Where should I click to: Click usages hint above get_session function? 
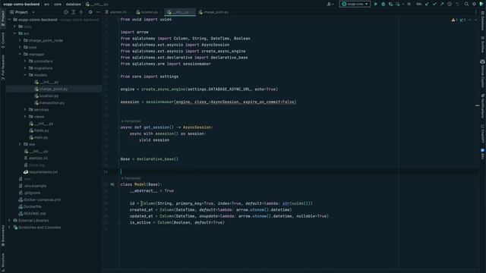click(x=131, y=121)
